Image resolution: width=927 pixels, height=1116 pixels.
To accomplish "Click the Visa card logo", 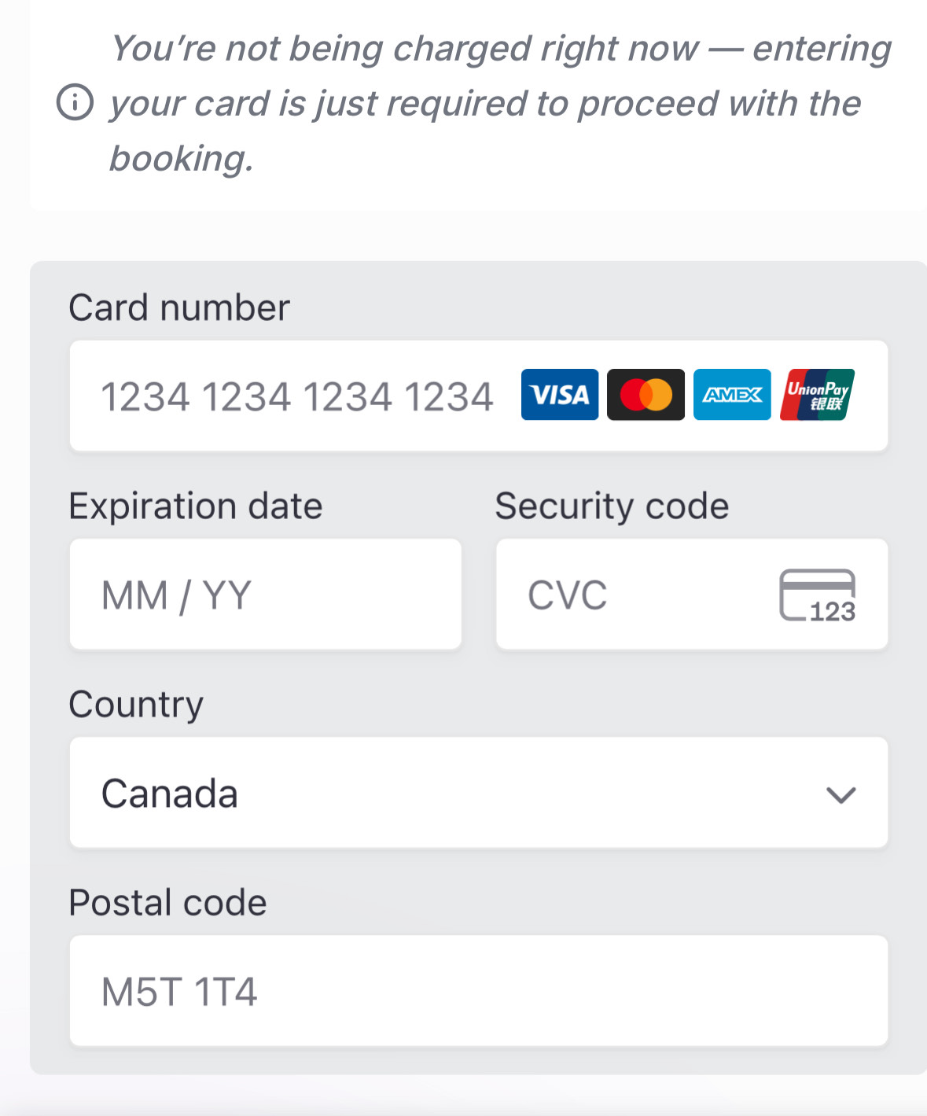I will click(559, 395).
